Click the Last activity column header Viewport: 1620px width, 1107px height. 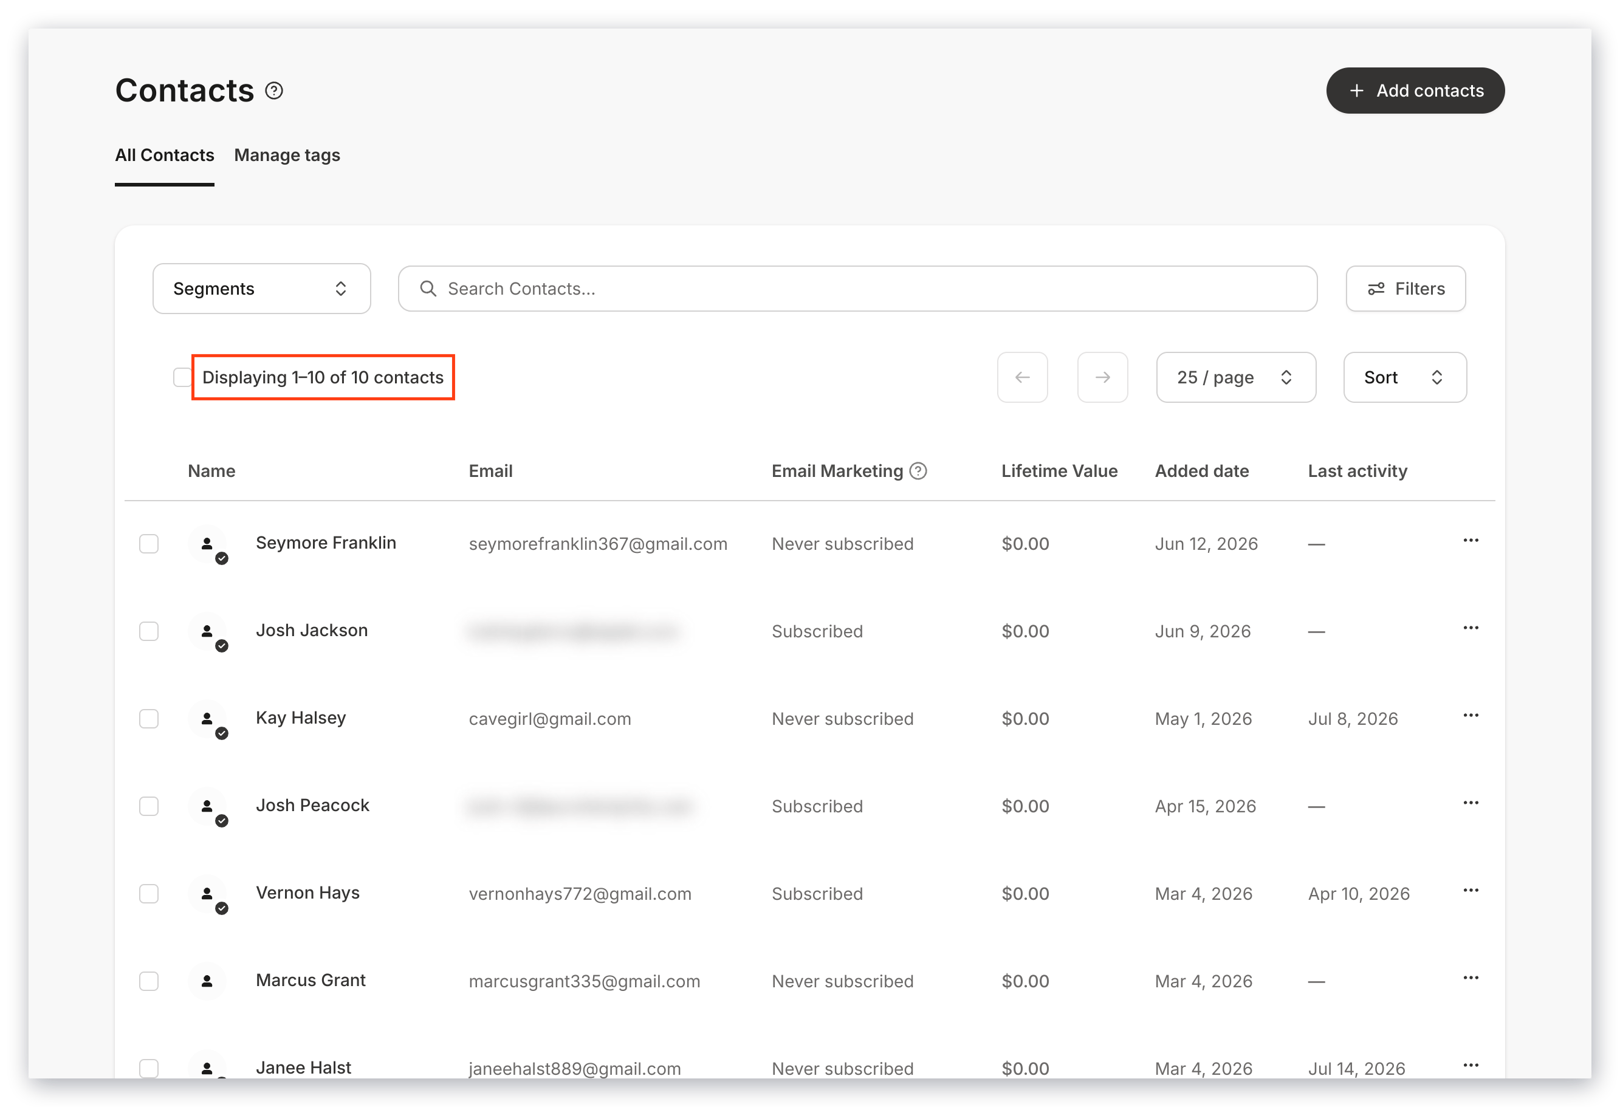1357,471
